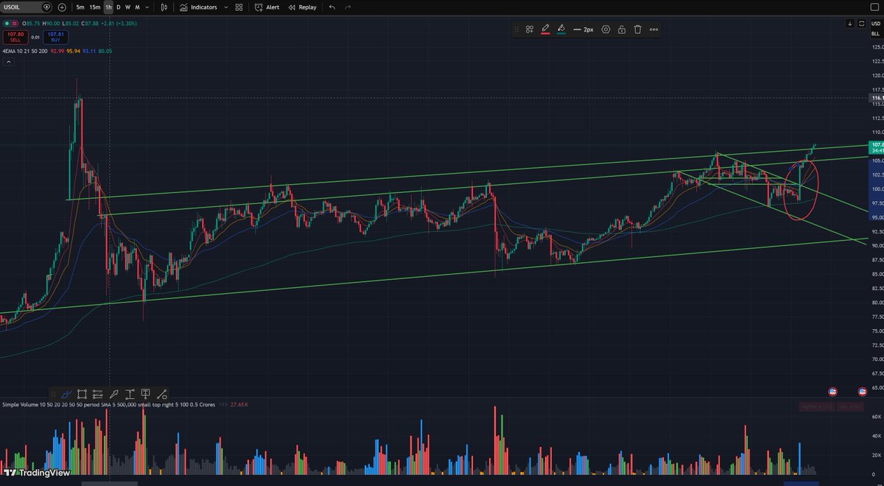Screen dimensions: 884x486
Task: Open the candlestick chart type selector
Action: click(x=164, y=7)
